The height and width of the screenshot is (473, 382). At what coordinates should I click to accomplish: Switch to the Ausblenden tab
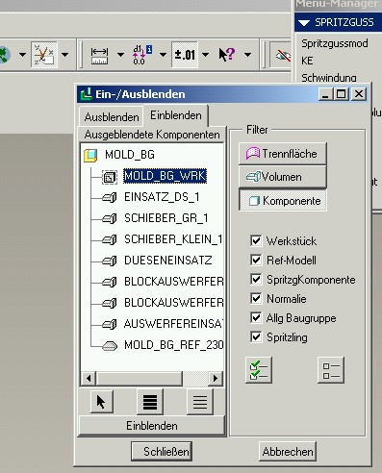point(112,117)
